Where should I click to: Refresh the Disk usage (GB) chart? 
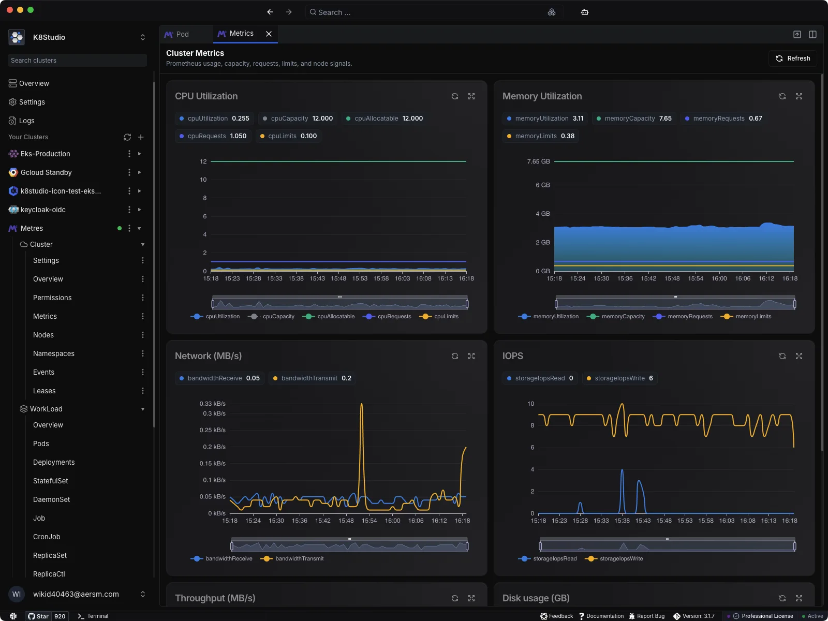tap(782, 598)
